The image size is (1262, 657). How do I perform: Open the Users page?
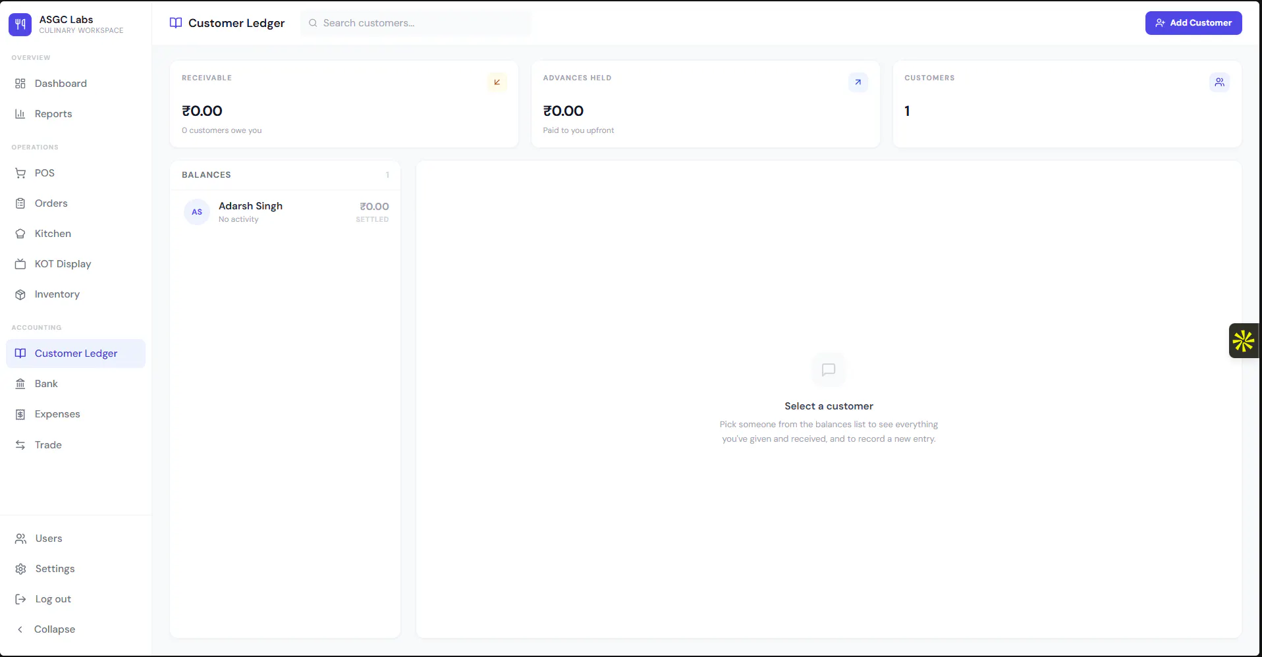click(x=76, y=539)
